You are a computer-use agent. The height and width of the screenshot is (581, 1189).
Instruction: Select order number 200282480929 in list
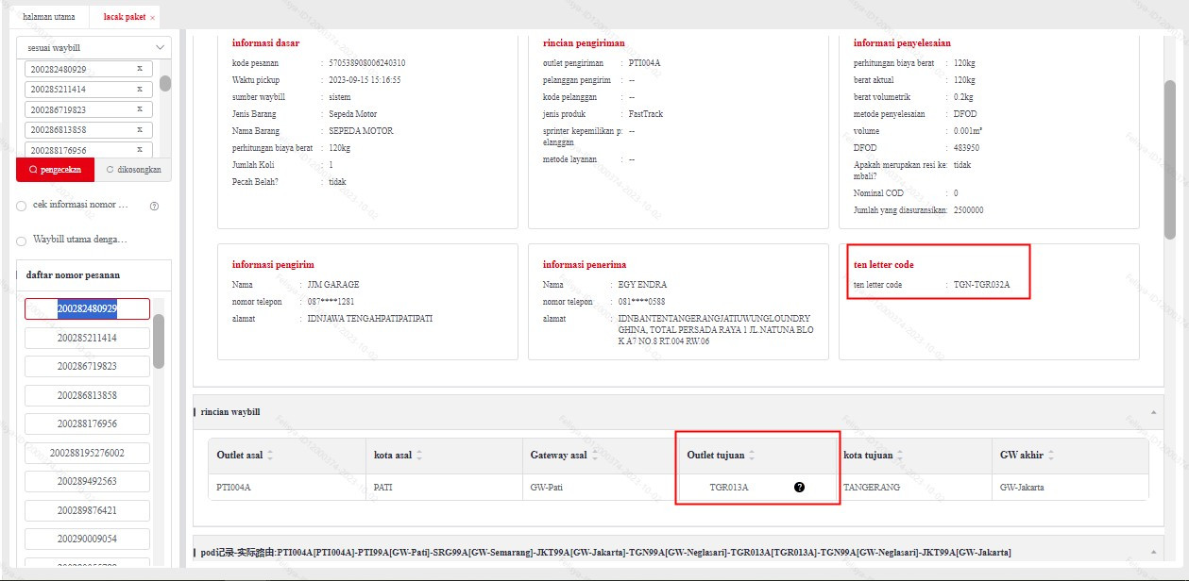click(87, 308)
